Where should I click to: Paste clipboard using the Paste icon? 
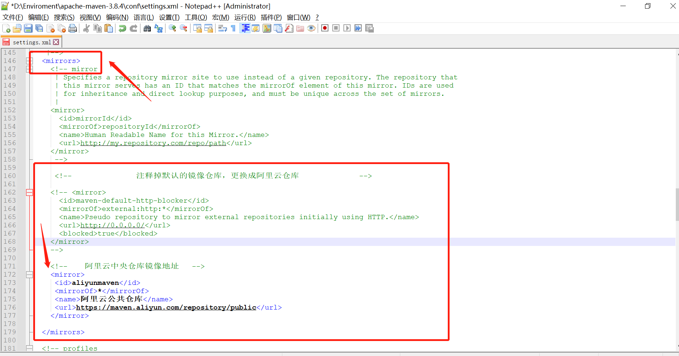tap(108, 28)
